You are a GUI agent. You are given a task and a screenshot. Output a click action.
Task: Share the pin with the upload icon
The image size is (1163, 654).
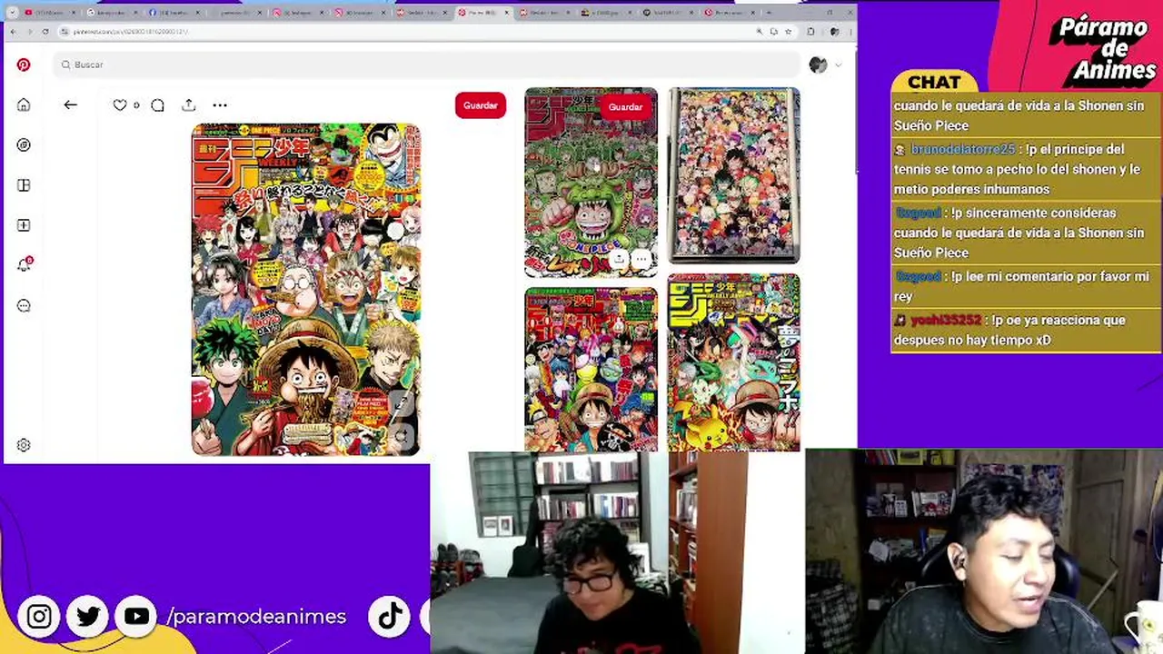click(189, 105)
